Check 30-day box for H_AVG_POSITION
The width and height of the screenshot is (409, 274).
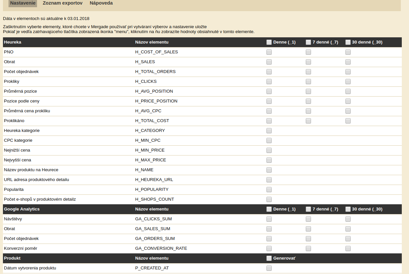coord(348,91)
